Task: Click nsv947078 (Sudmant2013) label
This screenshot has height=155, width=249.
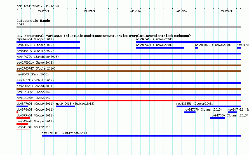Action: [x=203, y=109]
